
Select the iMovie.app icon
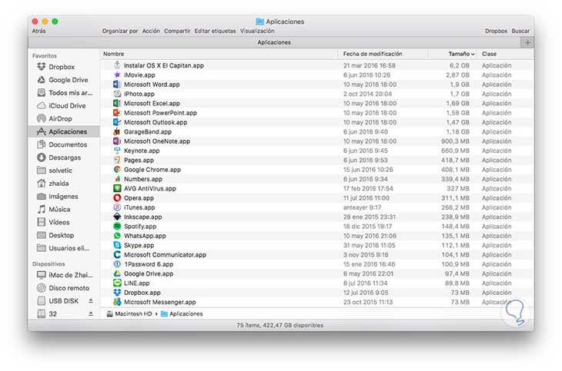pos(117,75)
